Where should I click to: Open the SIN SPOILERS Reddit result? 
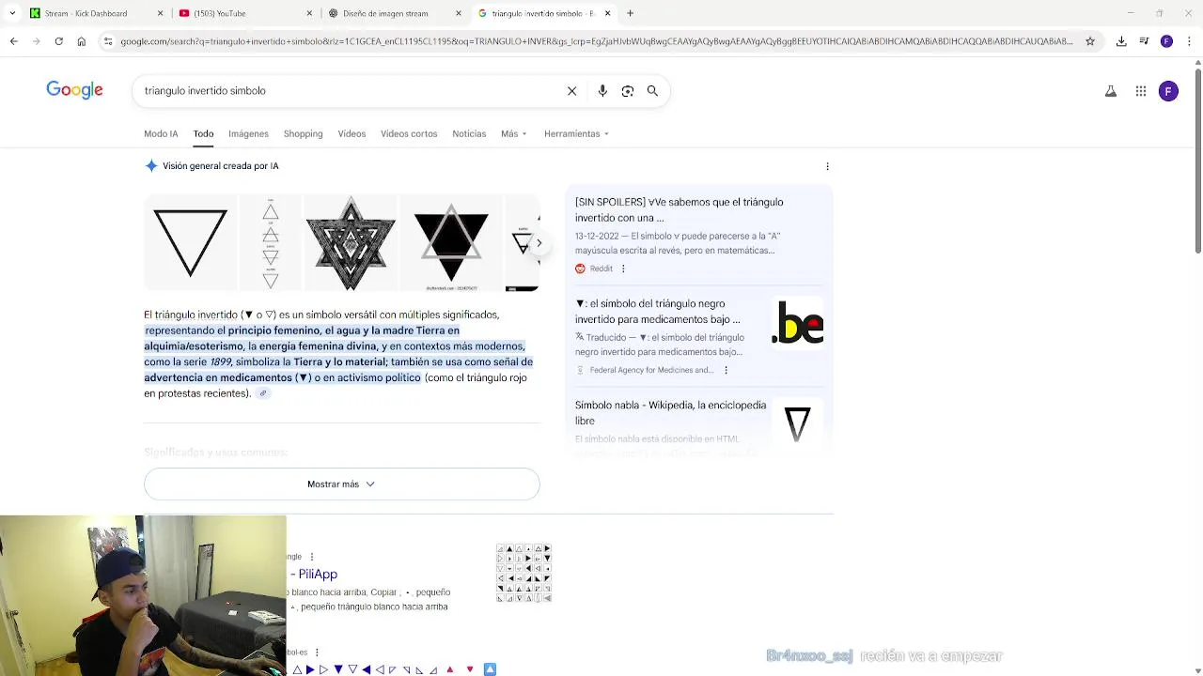[679, 210]
